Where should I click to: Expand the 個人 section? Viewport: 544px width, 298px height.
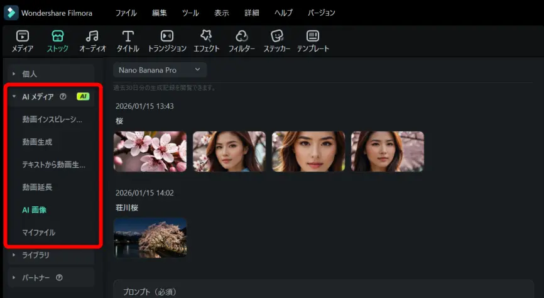pos(51,74)
